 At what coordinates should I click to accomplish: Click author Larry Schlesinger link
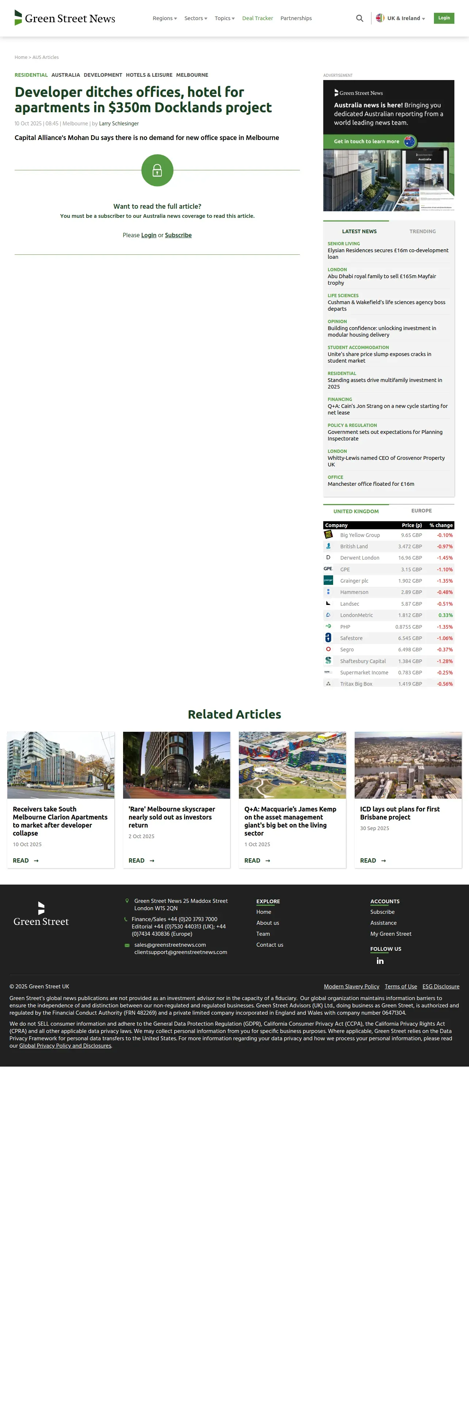[119, 124]
